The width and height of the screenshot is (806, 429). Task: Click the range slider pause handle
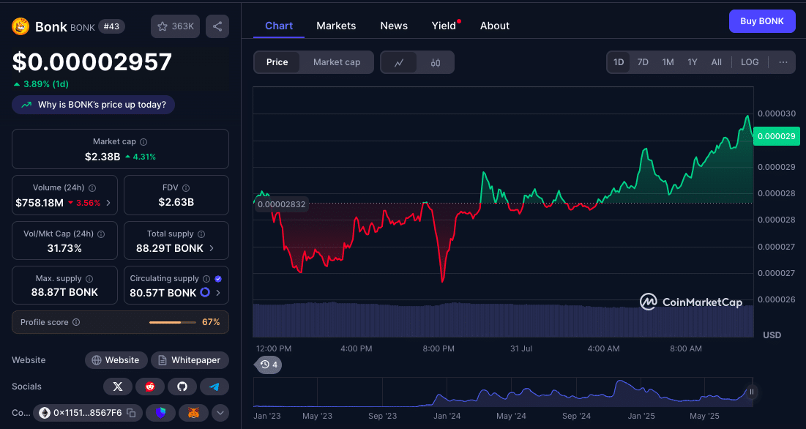click(x=752, y=392)
